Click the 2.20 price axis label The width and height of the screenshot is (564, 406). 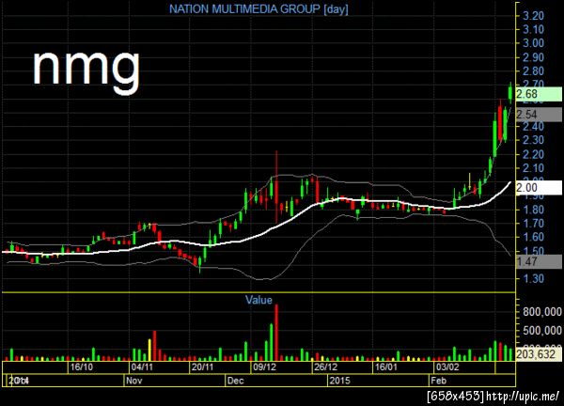pos(533,154)
